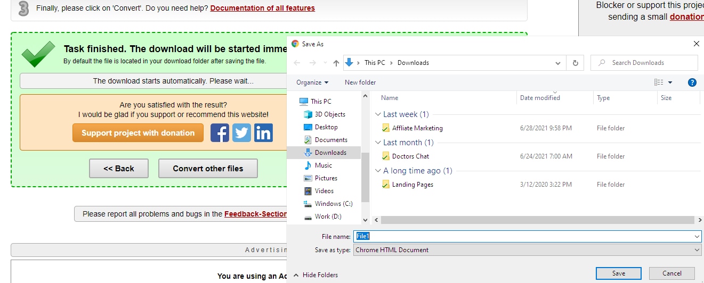Refresh the Downloads folder listing

click(575, 63)
